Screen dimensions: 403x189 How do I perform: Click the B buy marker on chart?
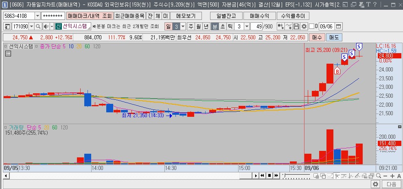pos(337,71)
